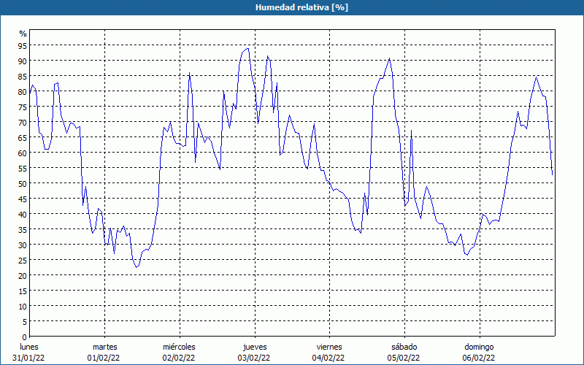The width and height of the screenshot is (584, 365).
Task: Click the date label 01/02/22
Action: click(104, 358)
